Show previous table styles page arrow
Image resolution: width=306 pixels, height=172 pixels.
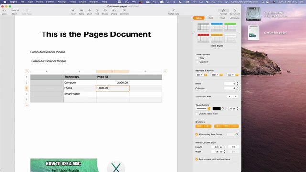(194, 33)
